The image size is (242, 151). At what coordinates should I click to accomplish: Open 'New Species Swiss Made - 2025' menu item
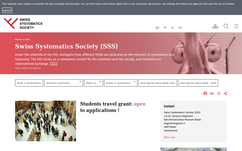[x=198, y=83]
